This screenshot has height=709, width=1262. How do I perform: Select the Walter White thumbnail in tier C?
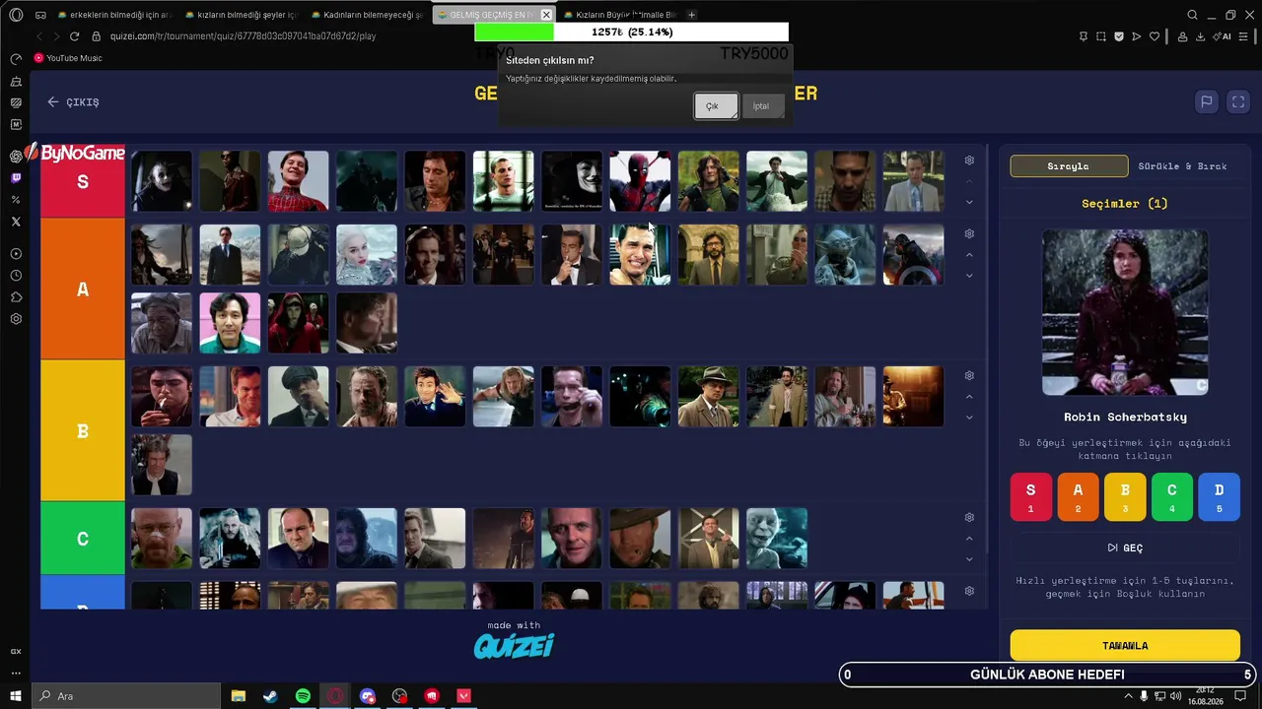point(162,539)
